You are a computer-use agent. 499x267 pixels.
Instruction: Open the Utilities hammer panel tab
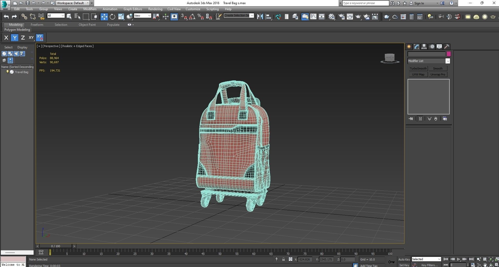447,47
